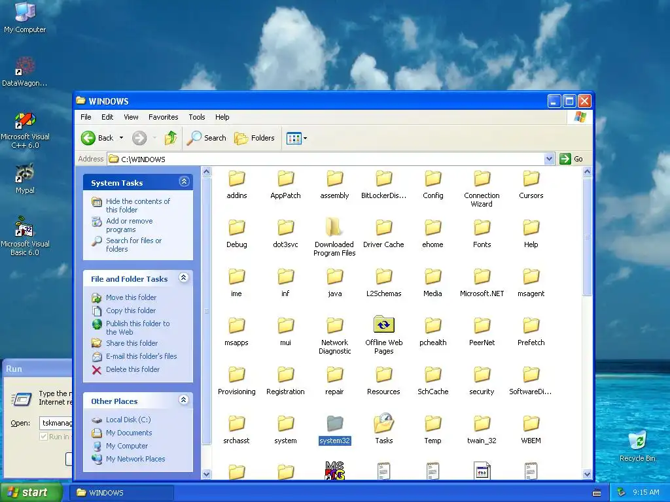Open My Network Places link
The width and height of the screenshot is (670, 502).
pyautogui.click(x=135, y=459)
